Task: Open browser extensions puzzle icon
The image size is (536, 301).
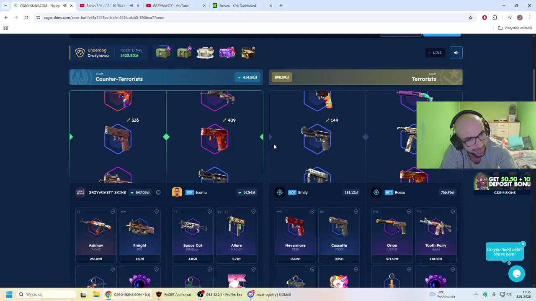Action: pyautogui.click(x=495, y=18)
